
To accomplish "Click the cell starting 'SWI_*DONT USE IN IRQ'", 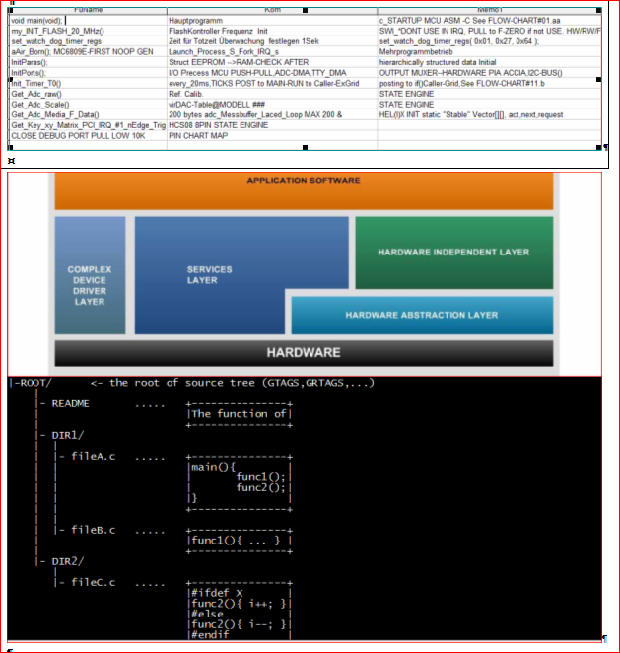I will pyautogui.click(x=490, y=31).
